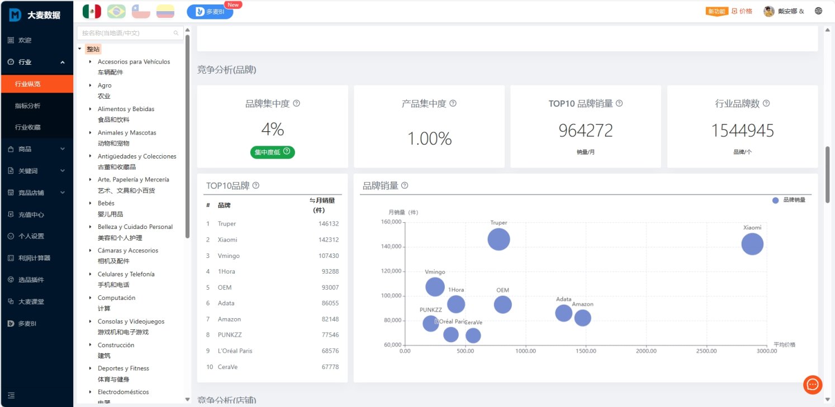This screenshot has width=835, height=407.
Task: Expand the Agro category tree node
Action: pyautogui.click(x=91, y=85)
